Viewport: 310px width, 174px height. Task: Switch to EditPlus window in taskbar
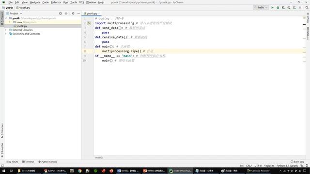click(x=55, y=171)
